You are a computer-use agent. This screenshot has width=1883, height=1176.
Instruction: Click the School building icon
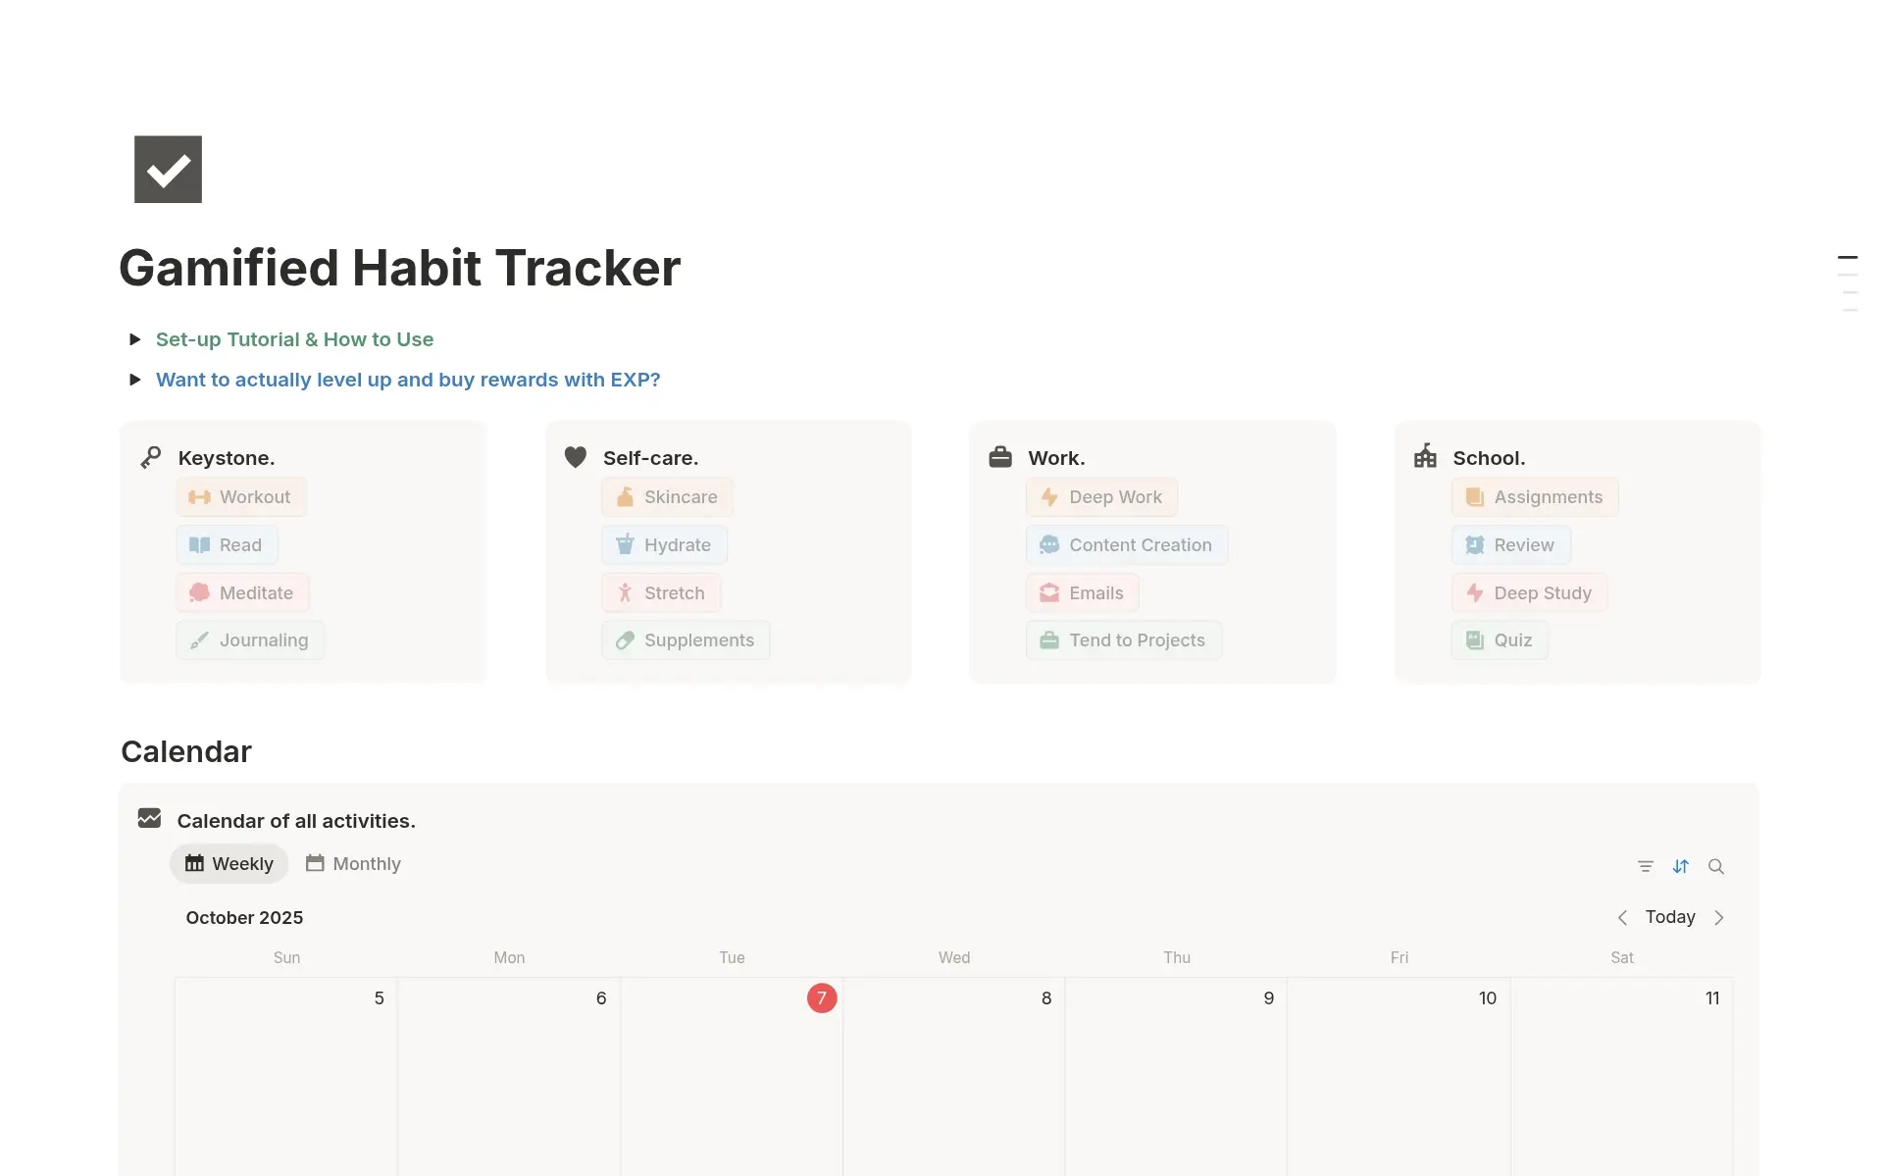point(1425,456)
